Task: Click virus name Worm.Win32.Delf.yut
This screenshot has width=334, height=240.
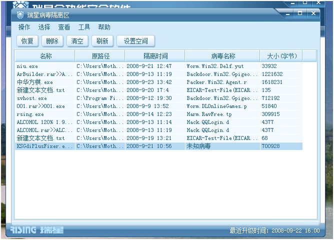Action: click(x=215, y=66)
